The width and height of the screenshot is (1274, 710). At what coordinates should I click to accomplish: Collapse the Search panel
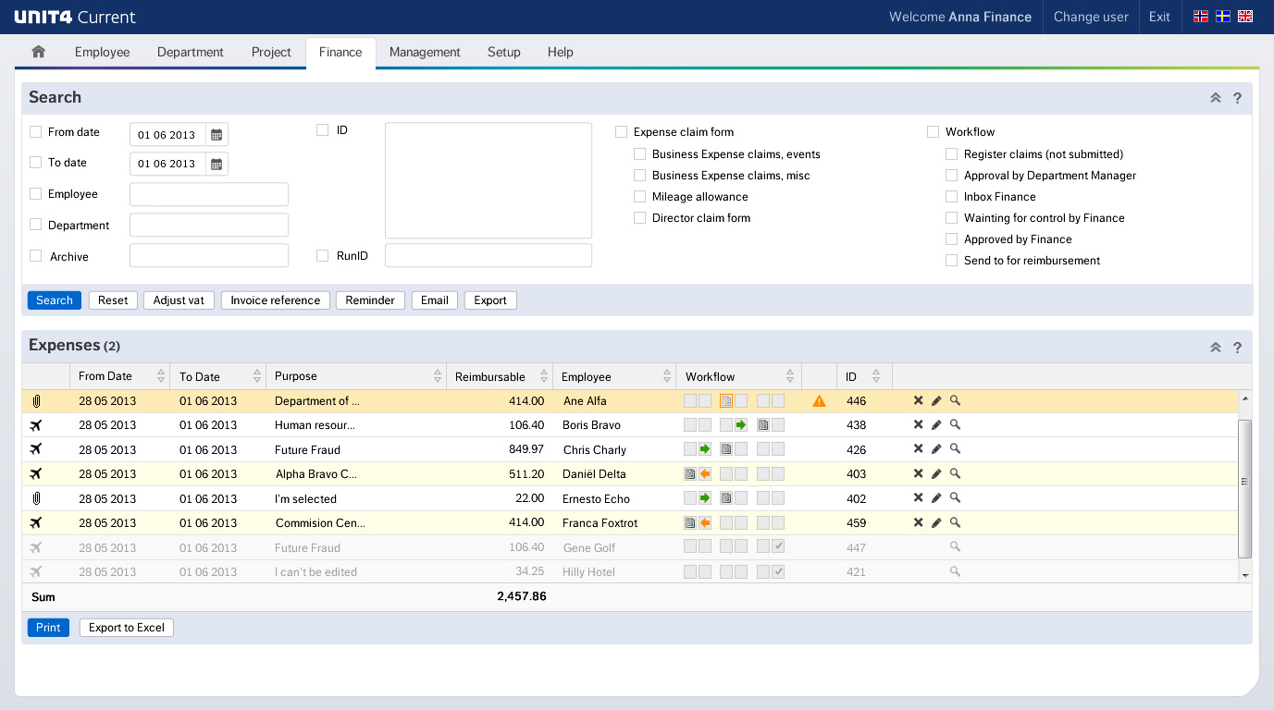1216,98
